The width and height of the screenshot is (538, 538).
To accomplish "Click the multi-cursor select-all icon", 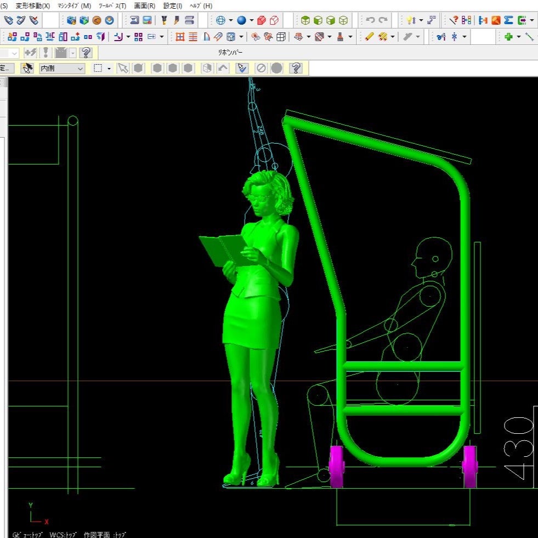I will coord(27,69).
